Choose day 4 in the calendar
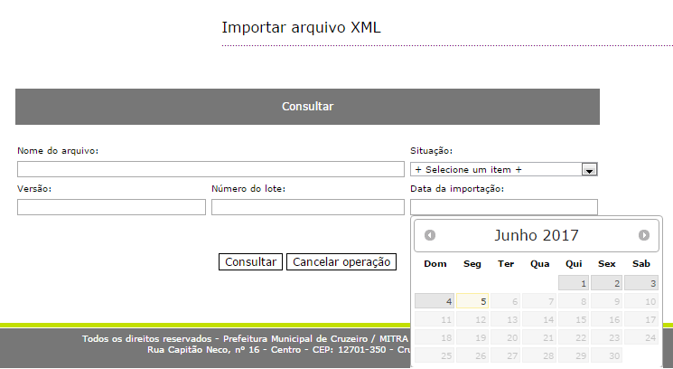Image resolution: width=673 pixels, height=369 pixels. point(435,301)
